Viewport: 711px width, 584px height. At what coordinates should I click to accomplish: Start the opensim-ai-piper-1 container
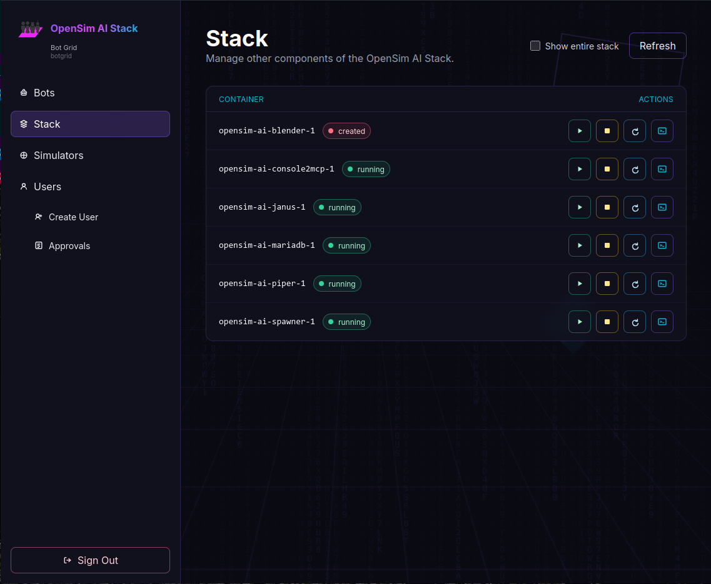[580, 284]
